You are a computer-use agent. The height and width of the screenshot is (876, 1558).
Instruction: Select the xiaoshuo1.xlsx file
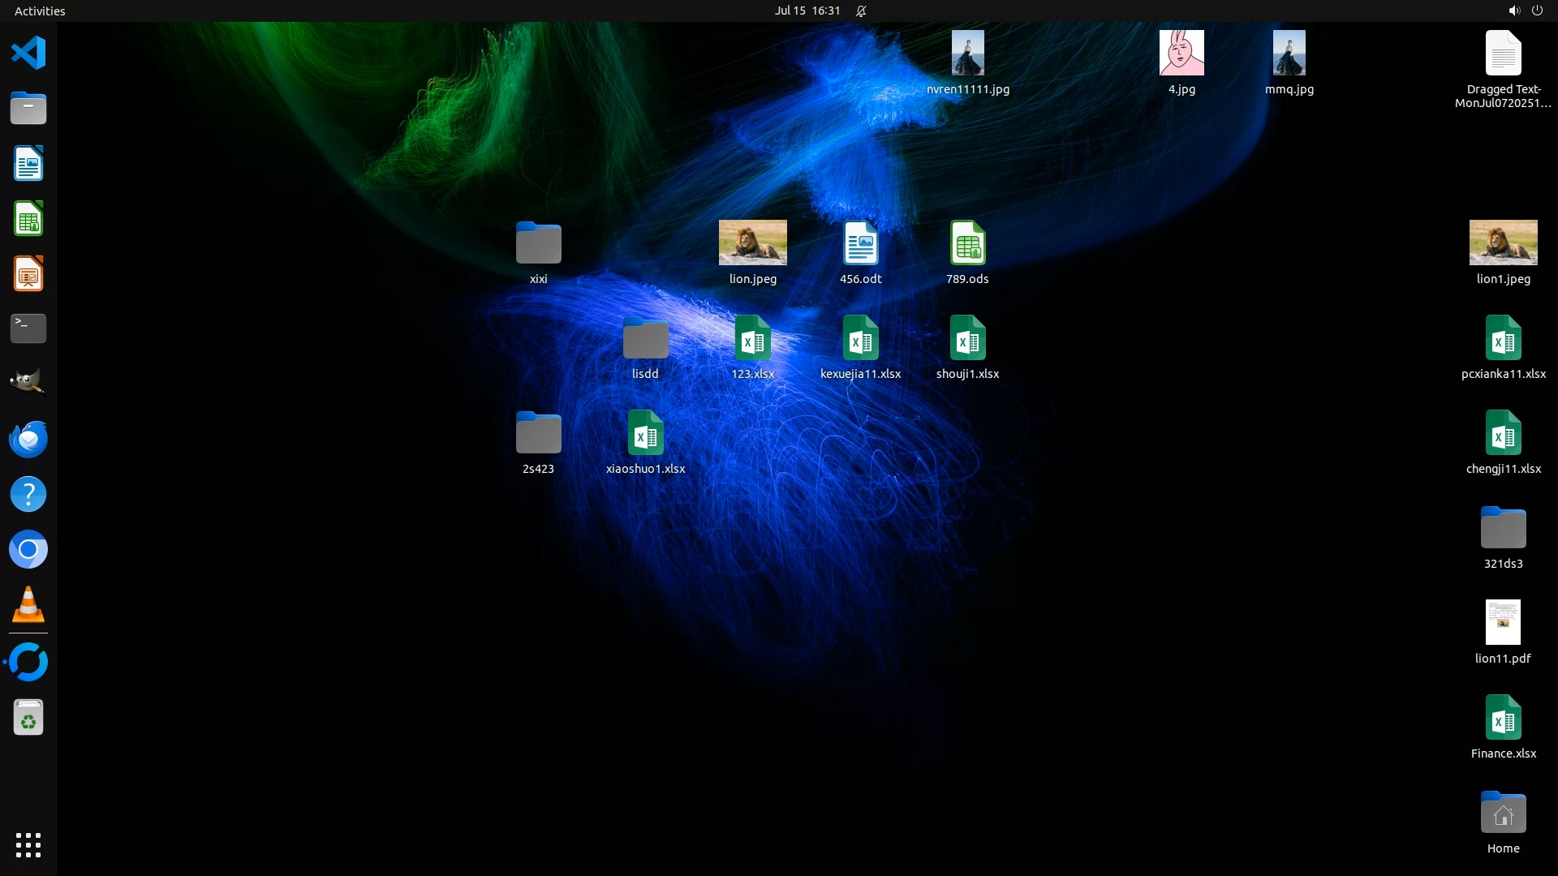point(645,434)
